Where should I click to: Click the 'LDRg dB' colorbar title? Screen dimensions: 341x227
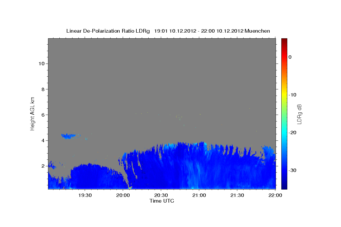[x=300, y=114]
